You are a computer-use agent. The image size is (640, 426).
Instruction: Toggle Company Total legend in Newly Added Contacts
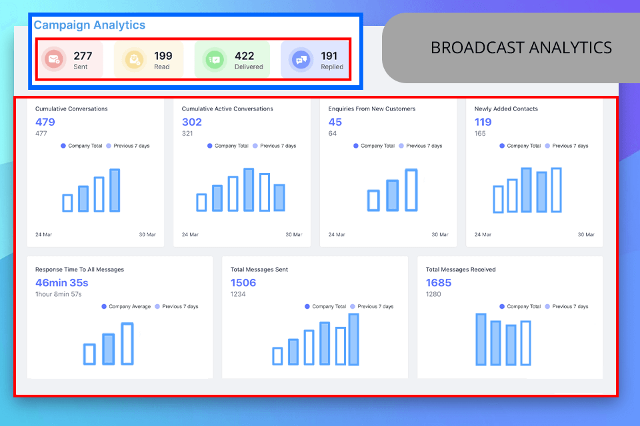[520, 146]
